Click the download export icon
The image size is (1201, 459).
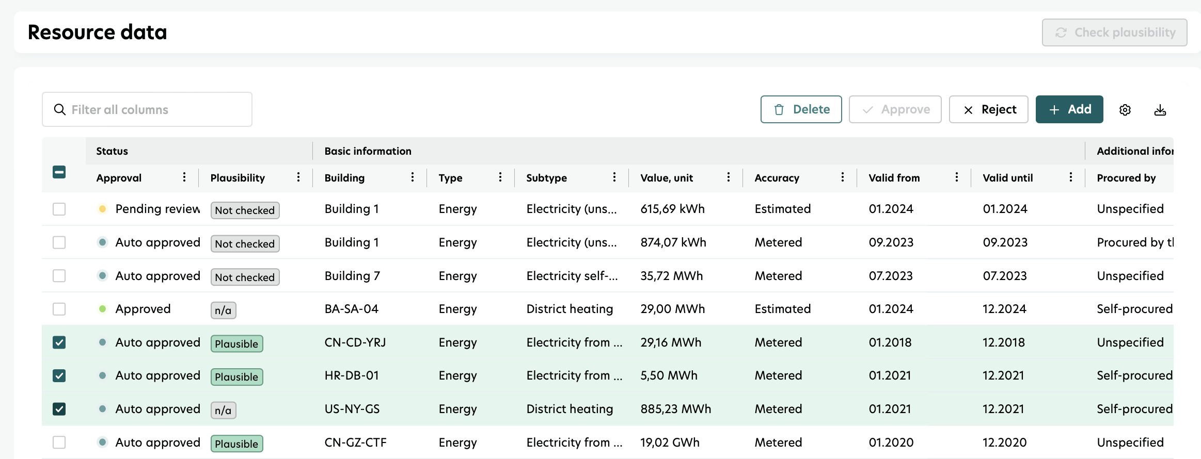(x=1160, y=110)
